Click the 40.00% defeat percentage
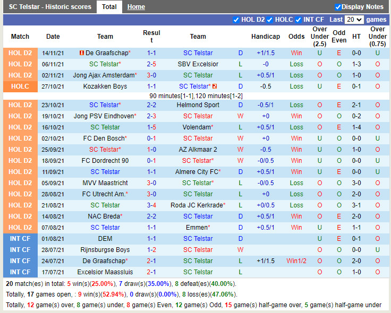Viewport: 391px width, 313px height. click(x=222, y=284)
